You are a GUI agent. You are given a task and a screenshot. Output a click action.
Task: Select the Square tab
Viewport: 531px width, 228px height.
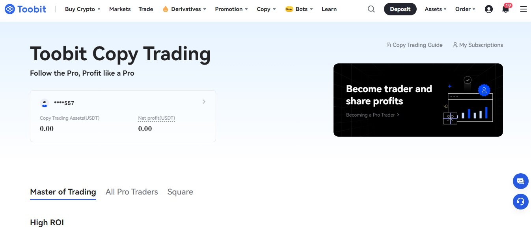(180, 192)
